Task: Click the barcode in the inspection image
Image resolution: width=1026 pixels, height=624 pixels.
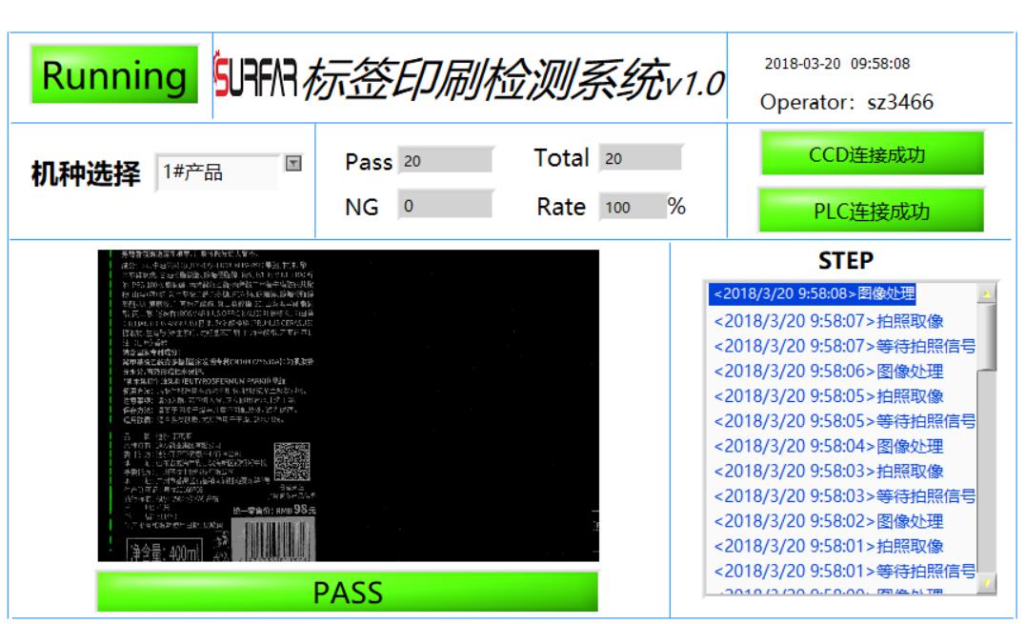Action: pyautogui.click(x=274, y=540)
